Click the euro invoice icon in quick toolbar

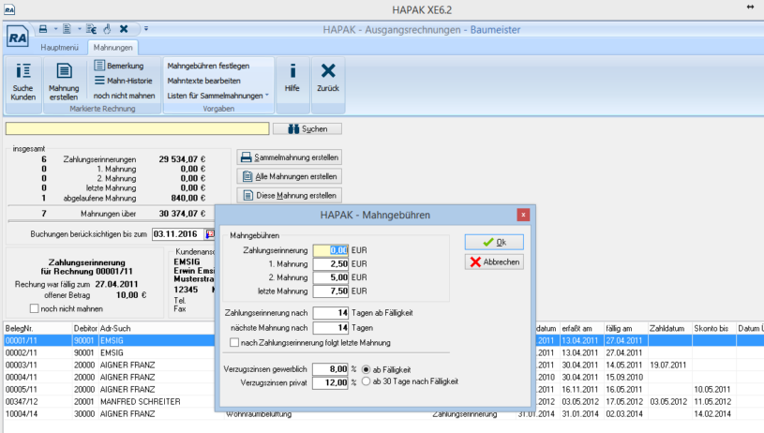click(91, 29)
